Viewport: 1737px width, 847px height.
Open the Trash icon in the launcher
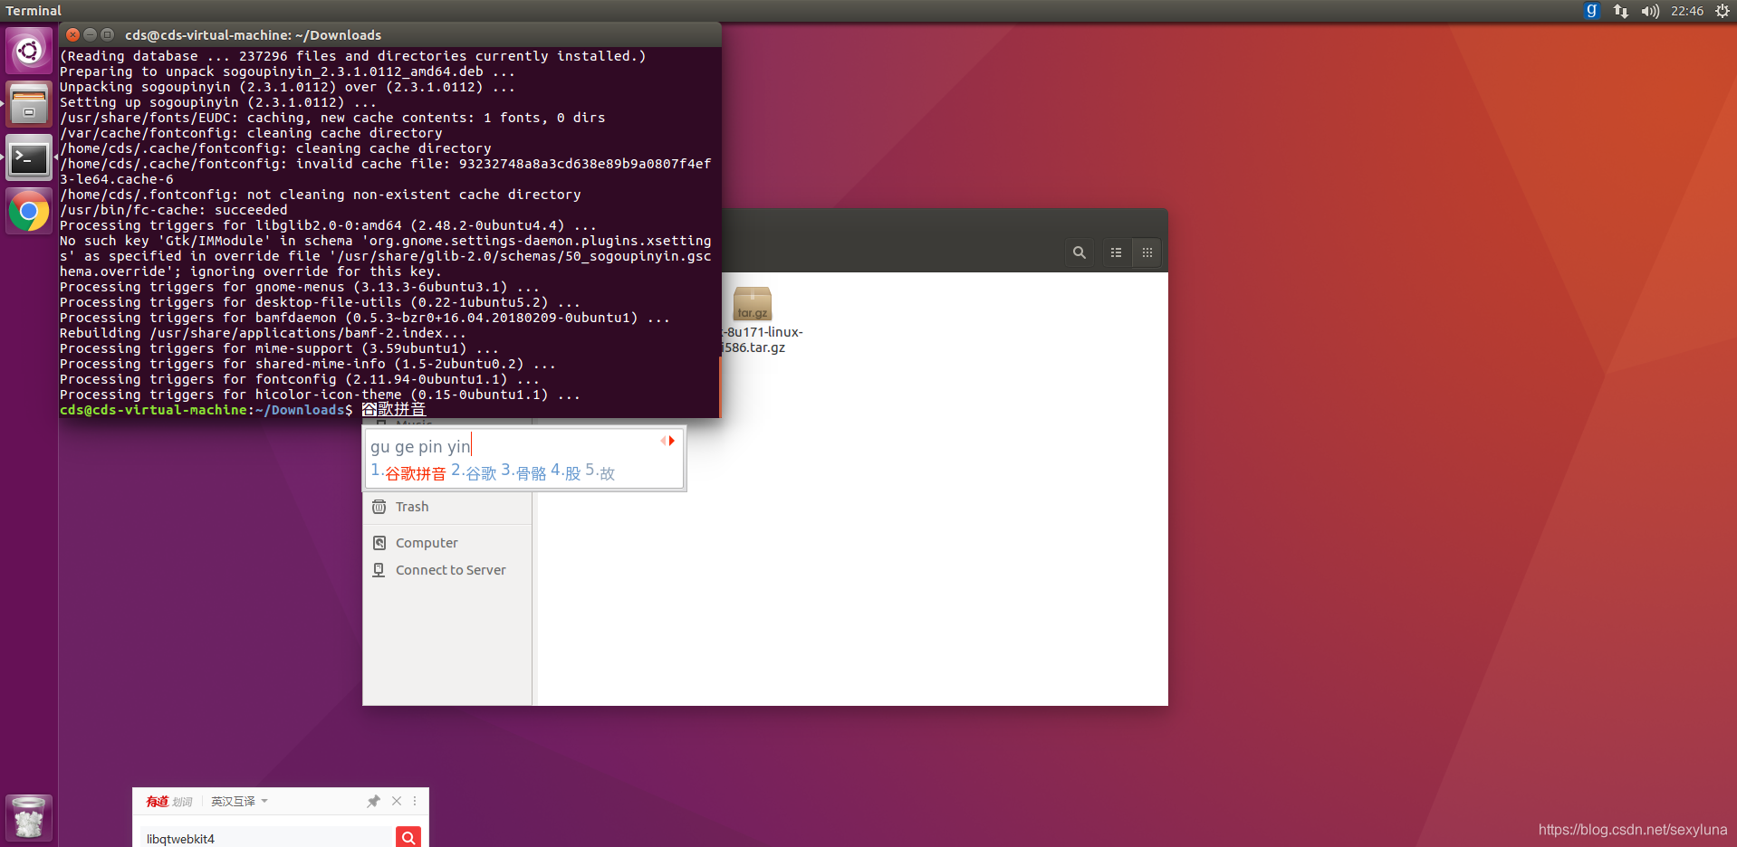29,818
